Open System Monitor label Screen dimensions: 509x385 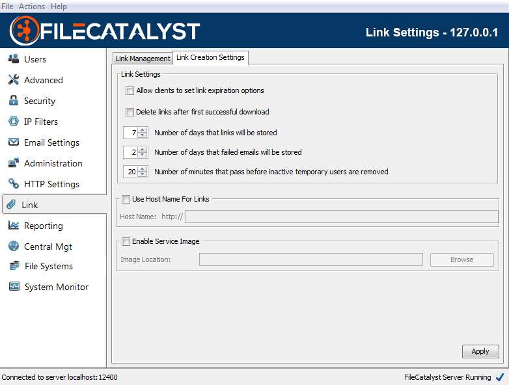57,287
